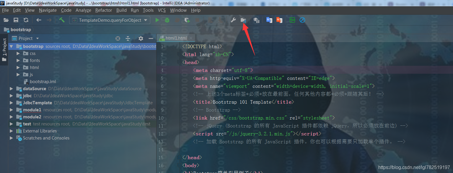Image resolution: width=453 pixels, height=173 pixels.
Task: Expand the module2 node
Action: click(11, 117)
